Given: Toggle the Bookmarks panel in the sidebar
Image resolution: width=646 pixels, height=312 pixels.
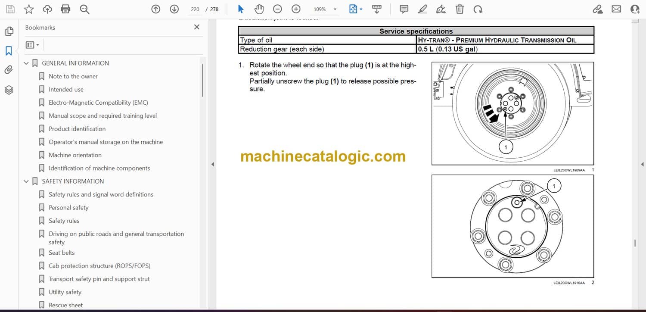Looking at the screenshot, I should (x=9, y=51).
